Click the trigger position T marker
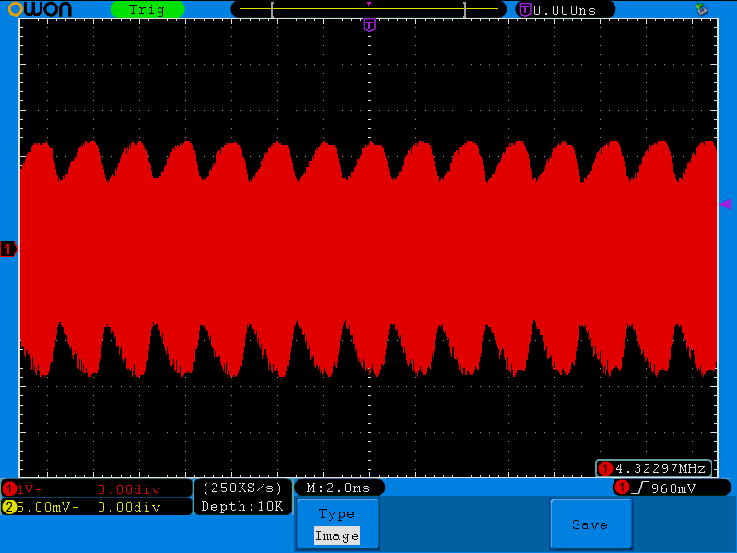The width and height of the screenshot is (737, 553). tap(369, 26)
